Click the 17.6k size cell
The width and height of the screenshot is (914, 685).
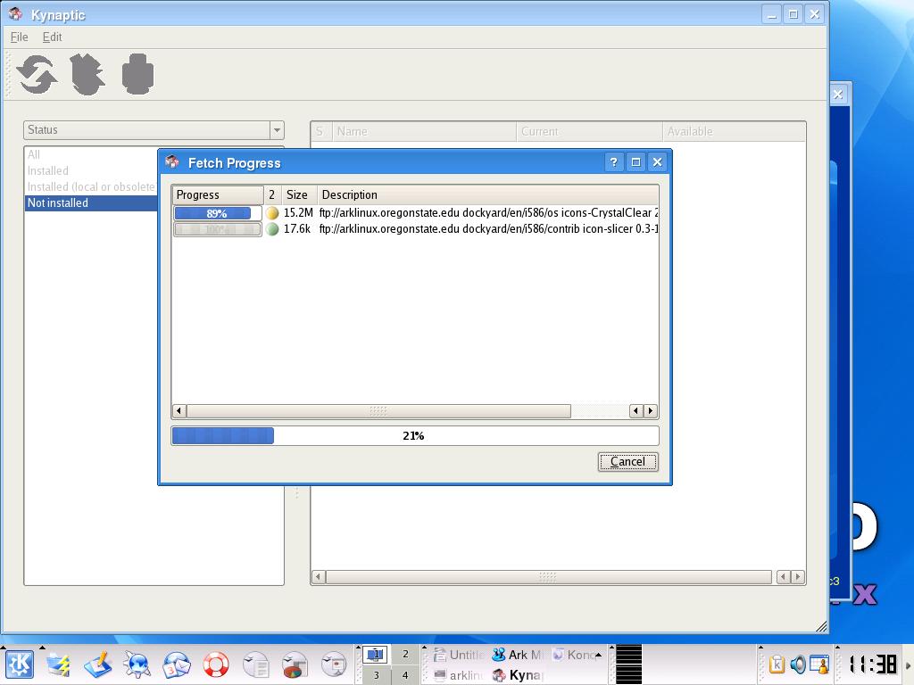pos(297,229)
